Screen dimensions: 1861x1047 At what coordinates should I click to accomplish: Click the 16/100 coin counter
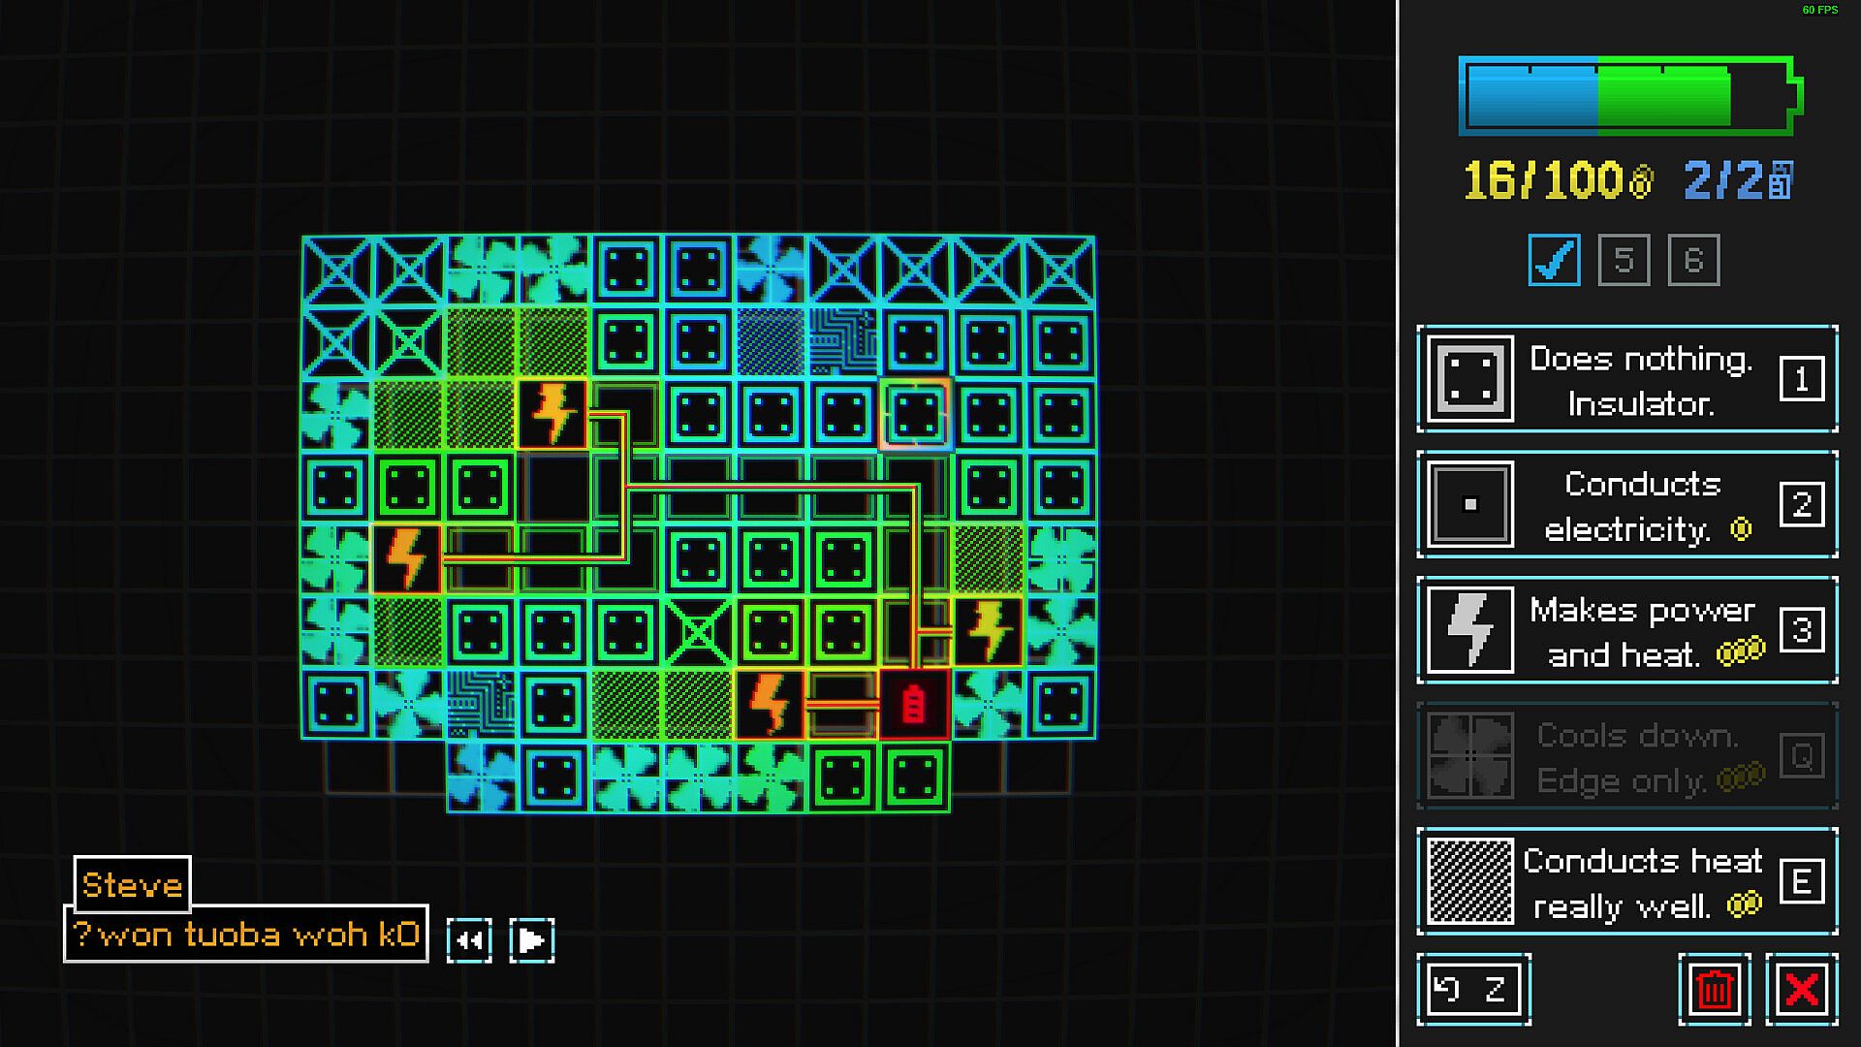pyautogui.click(x=1557, y=180)
